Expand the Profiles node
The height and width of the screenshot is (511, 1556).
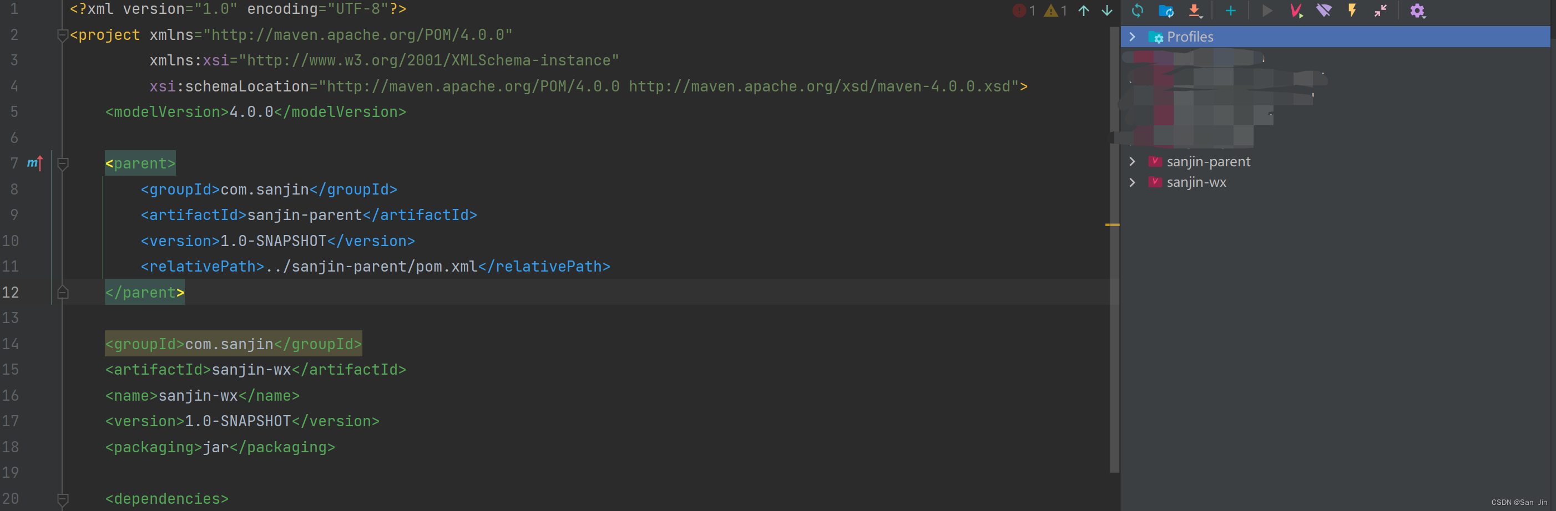click(x=1133, y=37)
